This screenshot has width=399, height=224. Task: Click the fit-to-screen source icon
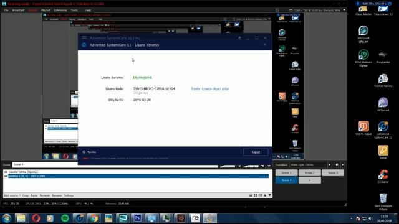(256, 195)
